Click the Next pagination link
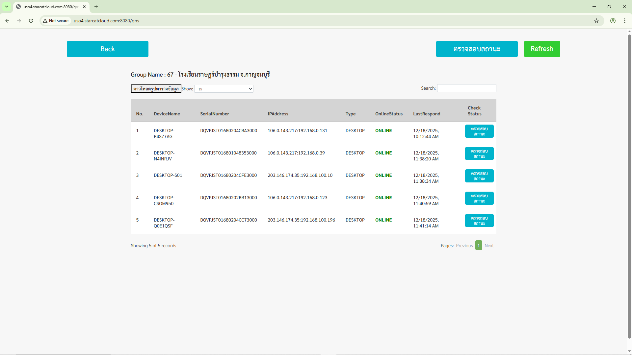 (489, 246)
